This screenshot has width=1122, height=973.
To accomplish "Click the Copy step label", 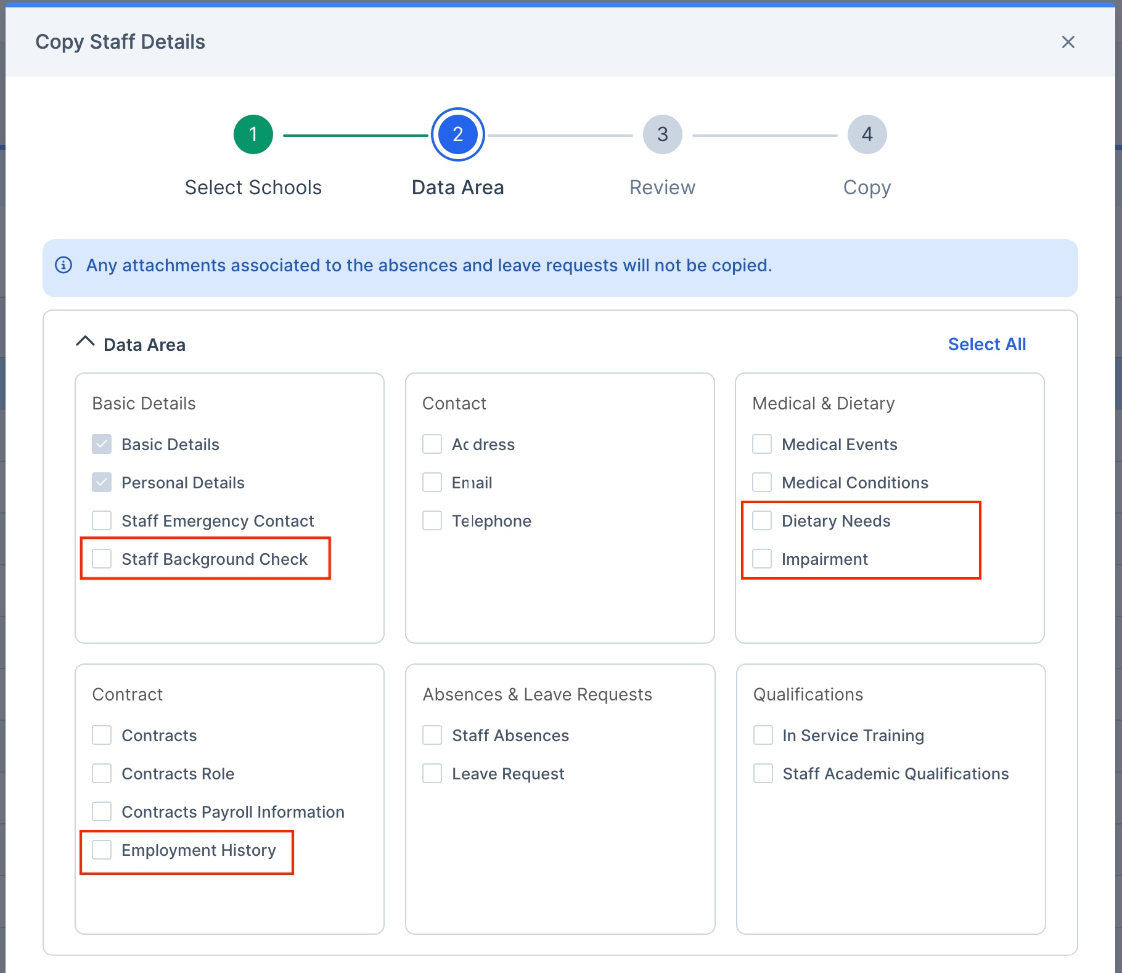I will click(867, 188).
